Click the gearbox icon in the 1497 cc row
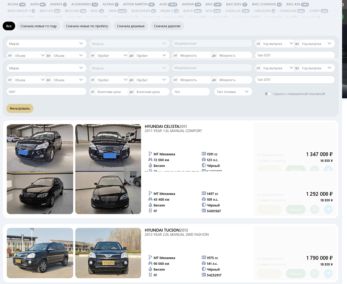 [150, 193]
